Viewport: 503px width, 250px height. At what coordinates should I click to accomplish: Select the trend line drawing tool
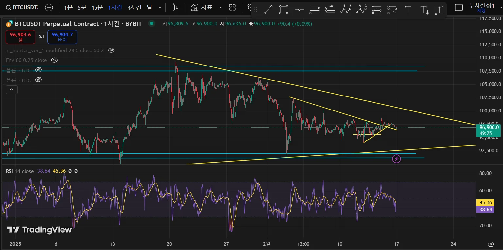tap(268, 10)
